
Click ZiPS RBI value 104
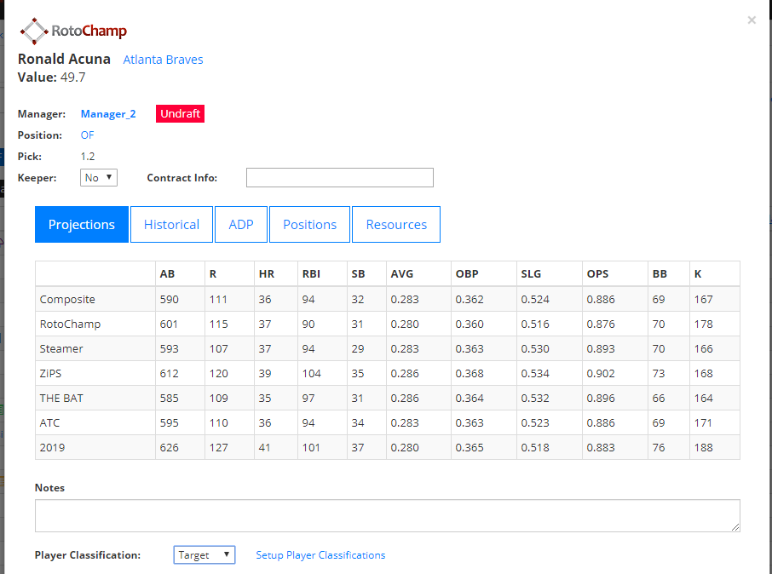[x=311, y=373]
